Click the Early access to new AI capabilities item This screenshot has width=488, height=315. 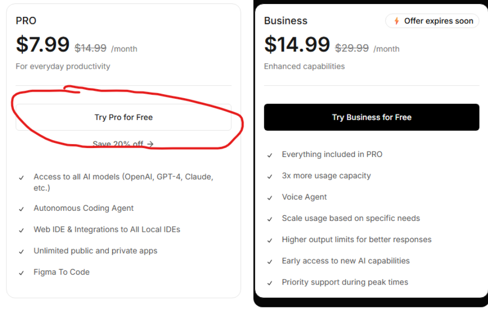pyautogui.click(x=346, y=261)
